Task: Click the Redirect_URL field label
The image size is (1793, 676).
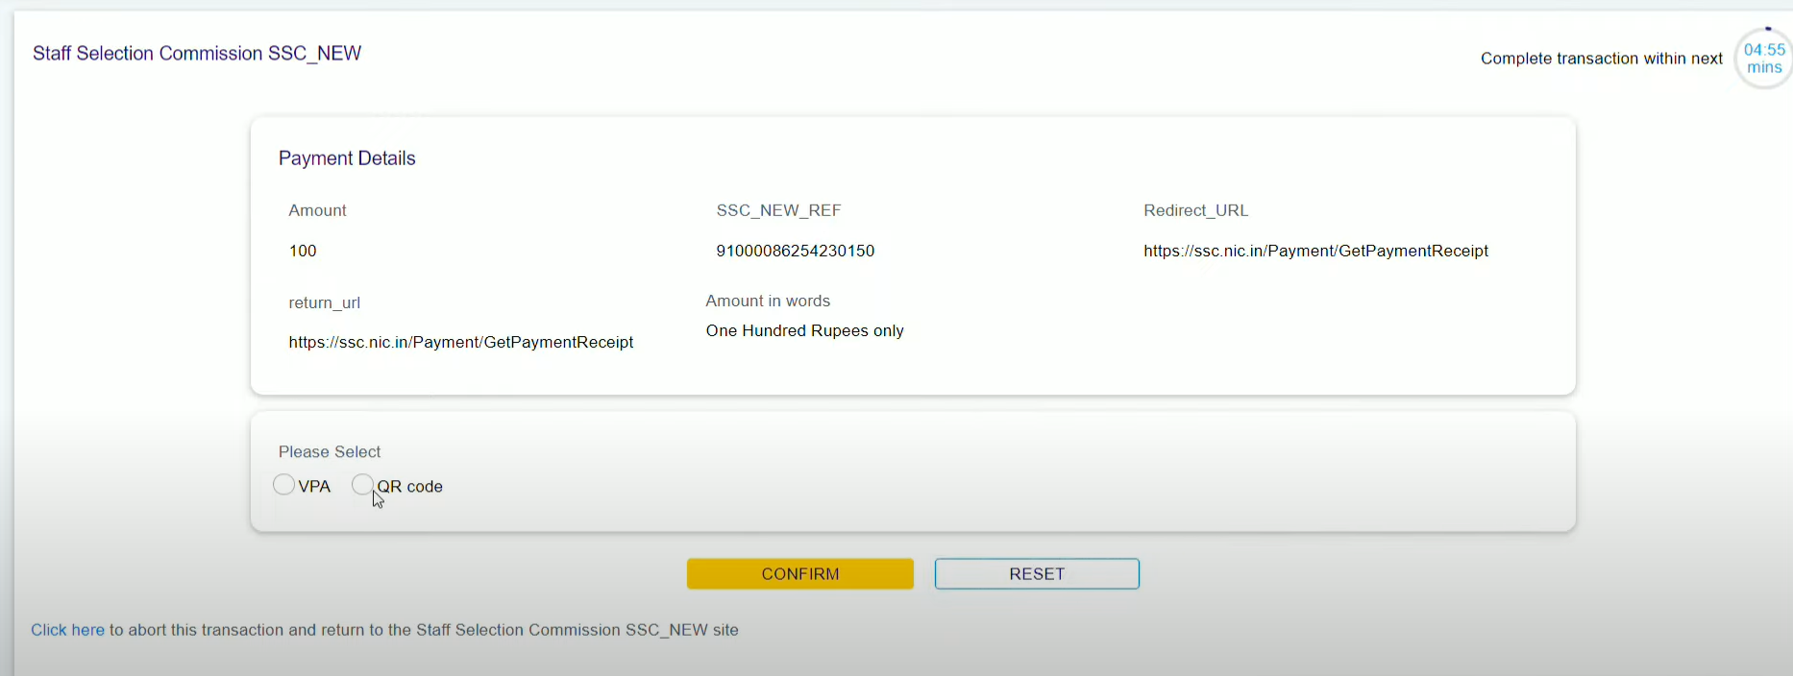Action: (x=1195, y=210)
